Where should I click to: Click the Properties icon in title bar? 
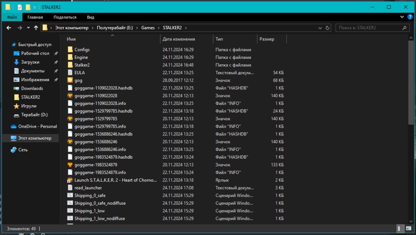pyautogui.click(x=19, y=7)
